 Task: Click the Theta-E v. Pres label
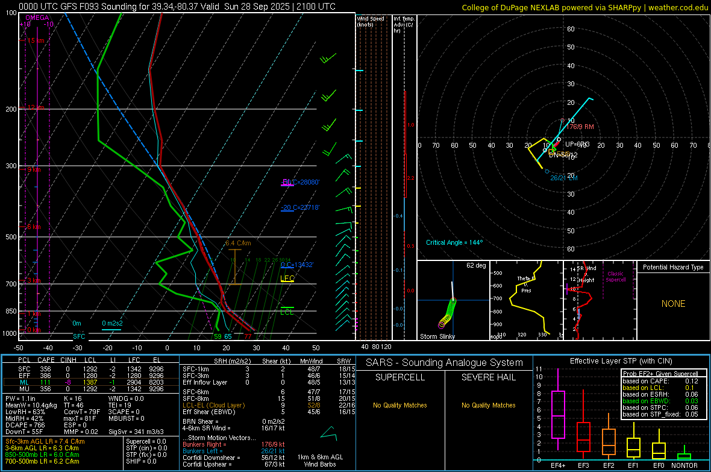click(526, 284)
